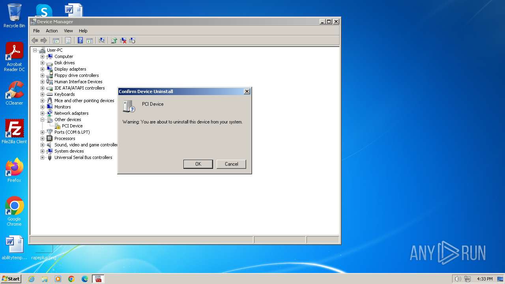Open Properties via the toolbar icon
Viewport: 505px width, 284px height.
click(68, 40)
